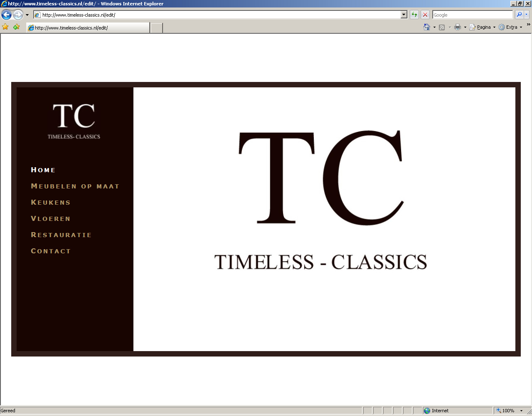Click Add to Favorites icon
Image resolution: width=532 pixels, height=416 pixels.
16,27
